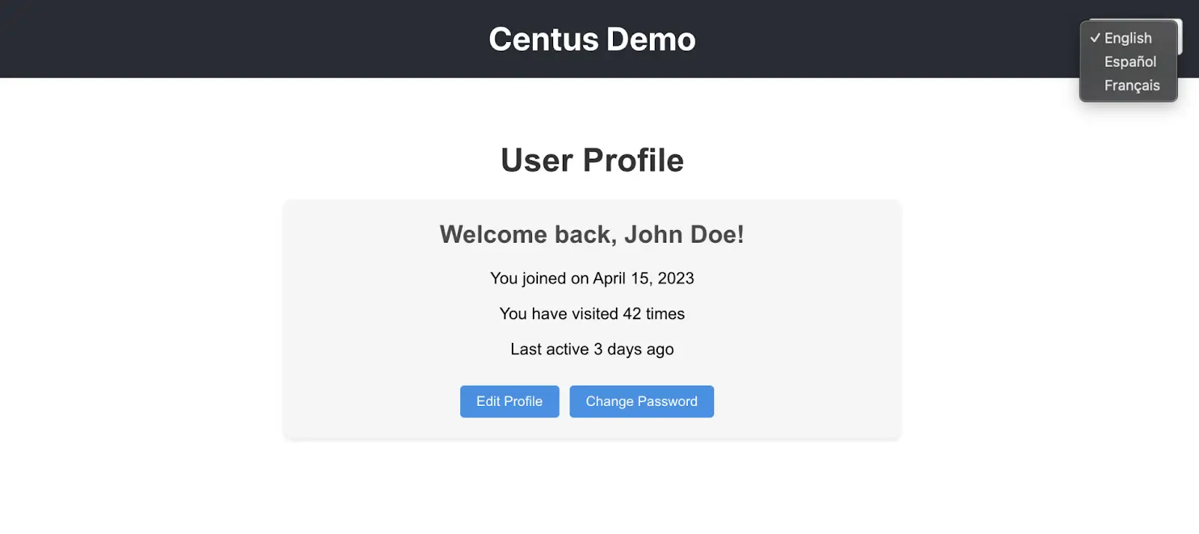Click the "Last active" label text

pos(549,350)
